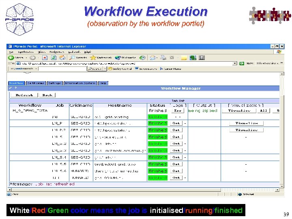Viewport: 292px width, 219px height.
Task: Click the Hostname column header
Action: [x=120, y=105]
